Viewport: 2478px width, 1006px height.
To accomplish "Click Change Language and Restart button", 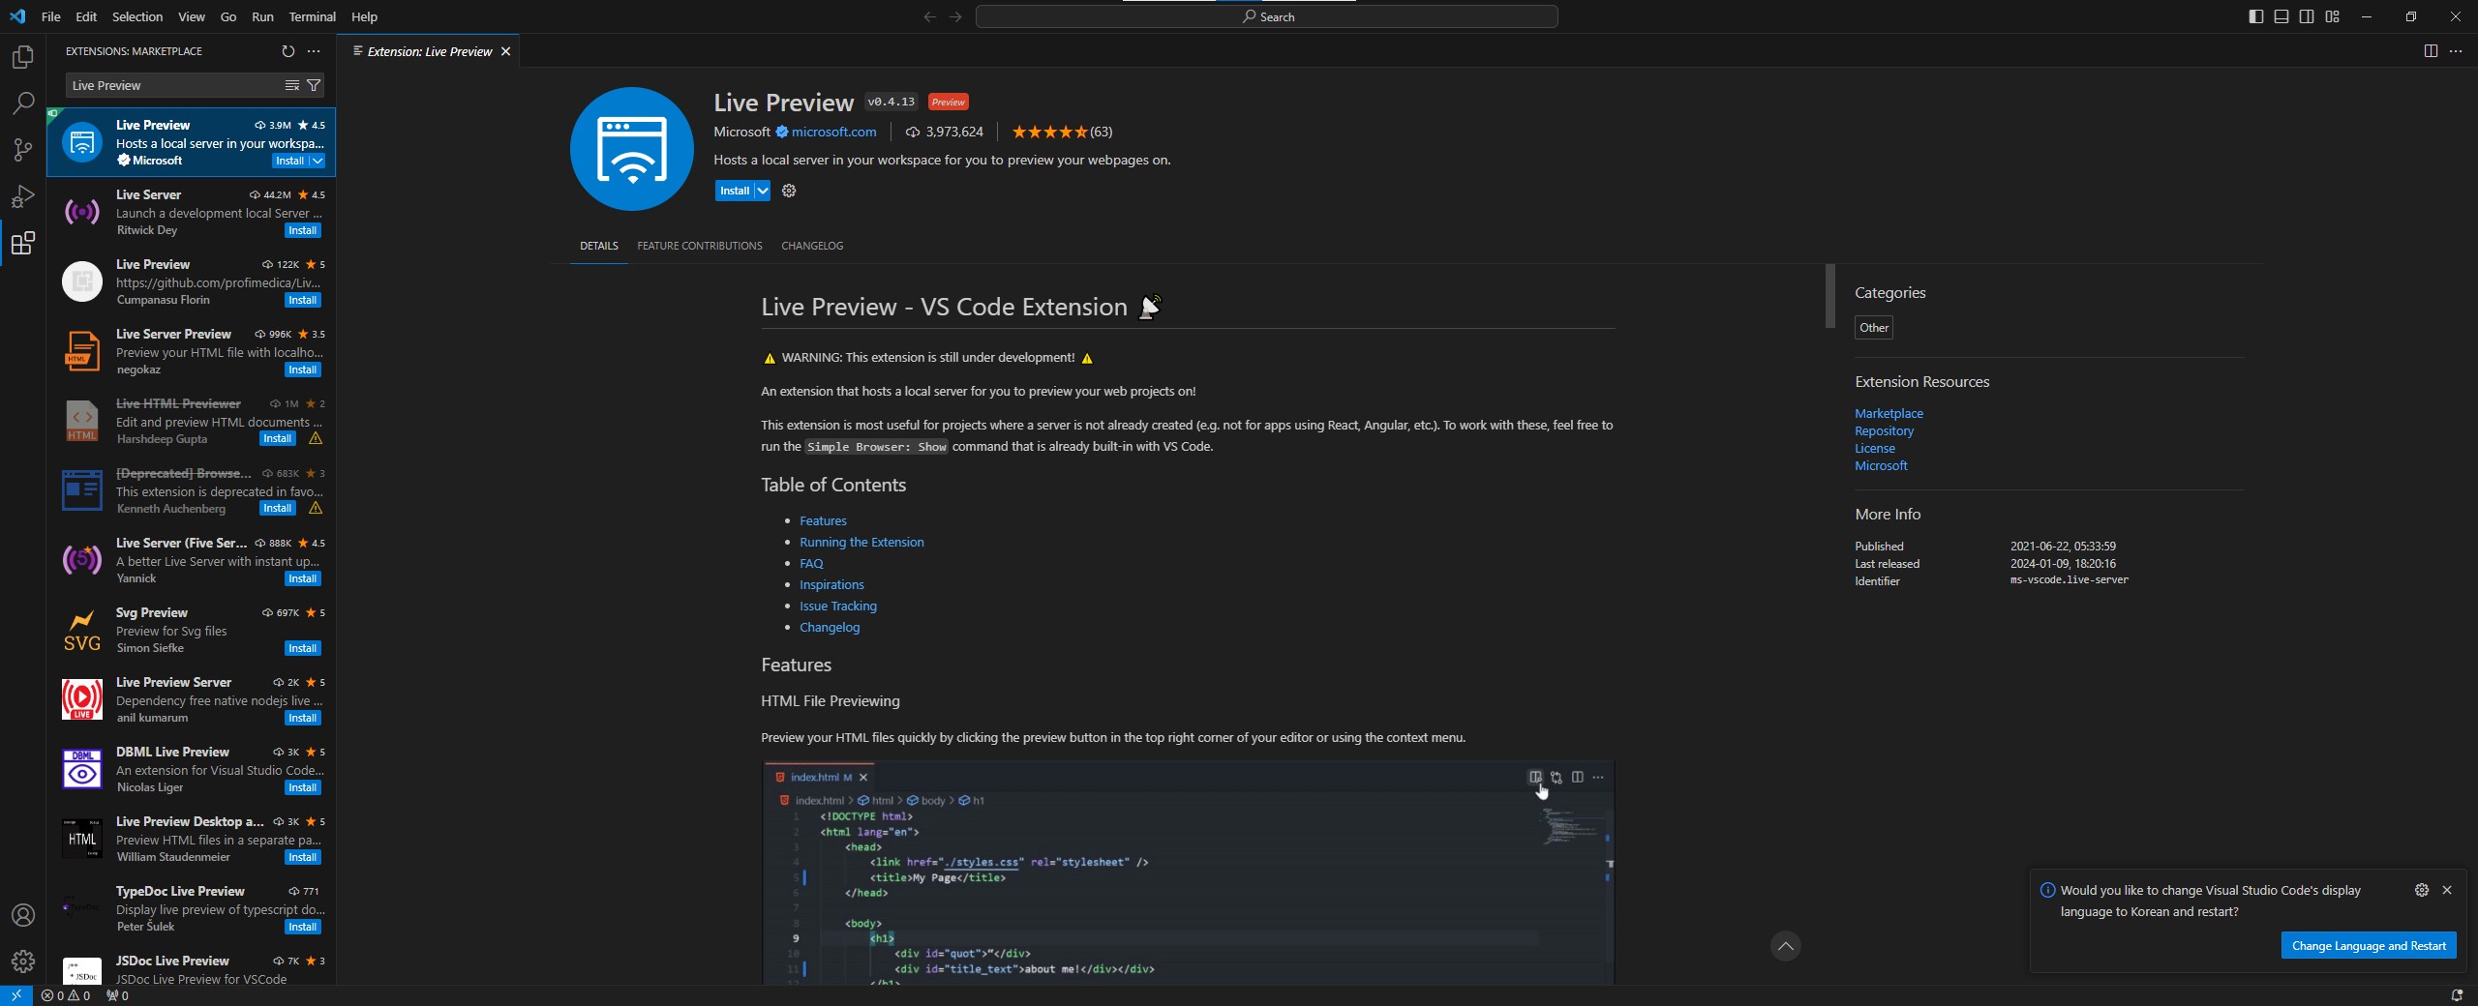I will [2368, 945].
